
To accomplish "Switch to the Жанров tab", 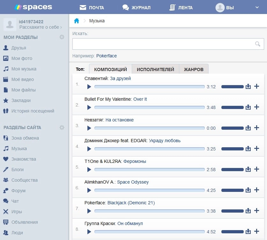I will 194,69.
